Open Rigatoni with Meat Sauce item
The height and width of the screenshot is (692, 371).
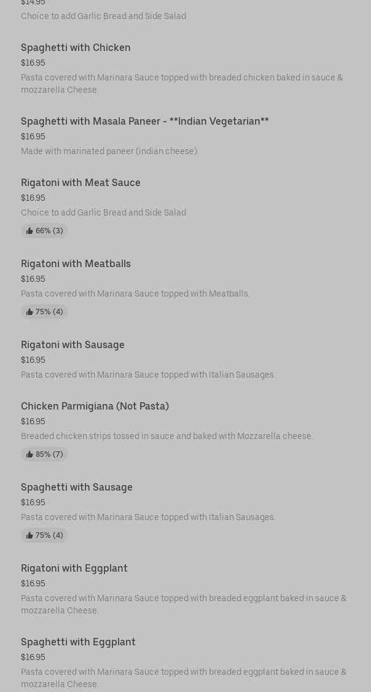point(80,182)
